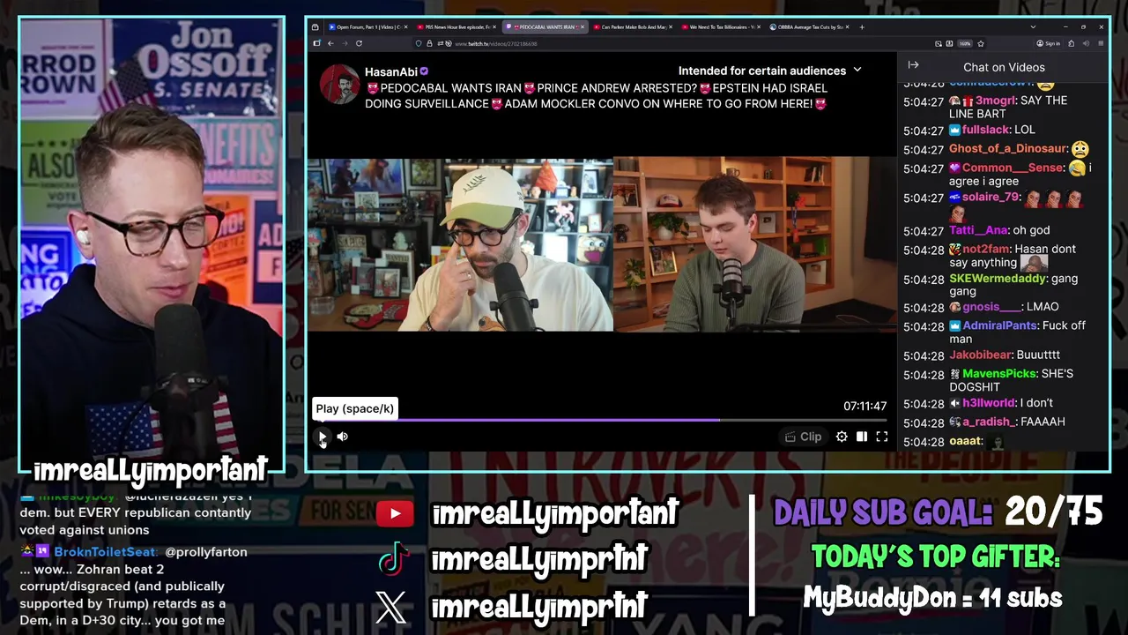Click the zoom level indicator in address bar

(965, 43)
